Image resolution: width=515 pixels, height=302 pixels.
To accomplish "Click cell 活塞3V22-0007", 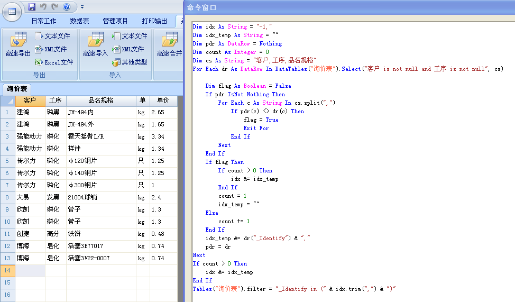I will (x=101, y=258).
